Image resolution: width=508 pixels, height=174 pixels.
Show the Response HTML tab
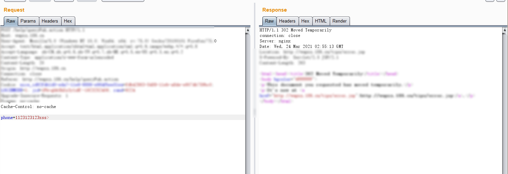click(321, 21)
